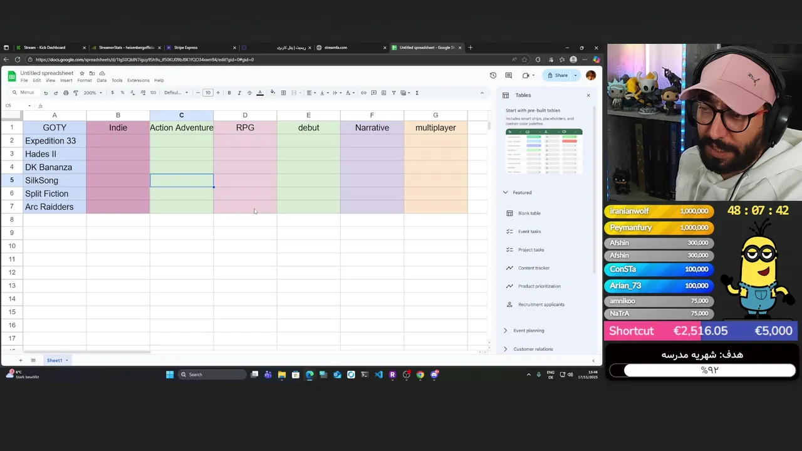Toggle italic formatting
Image resolution: width=802 pixels, height=451 pixels.
pyautogui.click(x=239, y=93)
